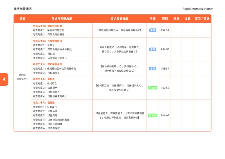
Task: Click page number P52-53
Action: click(x=165, y=30)
